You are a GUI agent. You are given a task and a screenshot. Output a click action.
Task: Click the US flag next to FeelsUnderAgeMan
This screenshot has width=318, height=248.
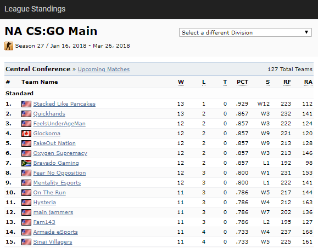coord(26,124)
